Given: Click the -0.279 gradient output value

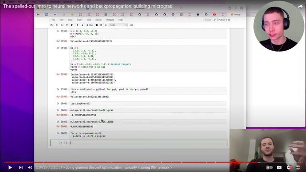Looking at the screenshot, I should tap(83, 115).
